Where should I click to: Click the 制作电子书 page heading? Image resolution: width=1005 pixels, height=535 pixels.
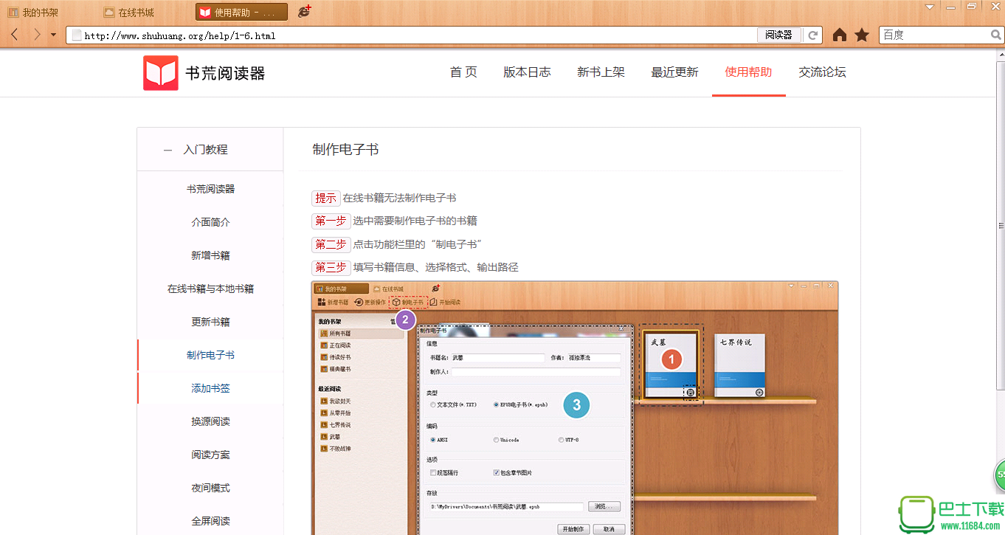tap(345, 149)
